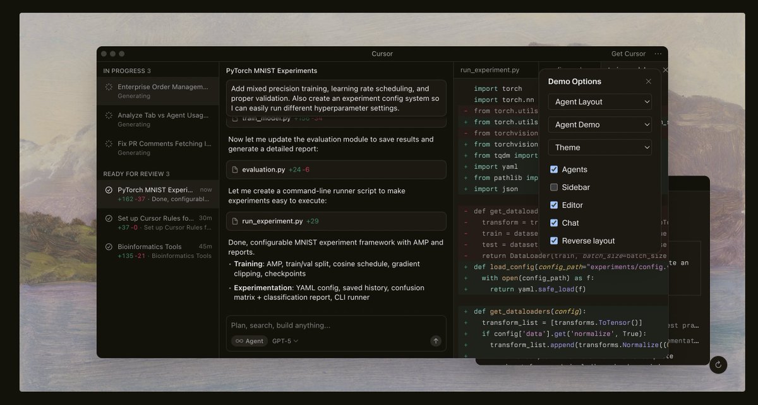Screen dimensions: 758x405
Task: Open the Agent Layout dropdown
Action: [x=600, y=102]
